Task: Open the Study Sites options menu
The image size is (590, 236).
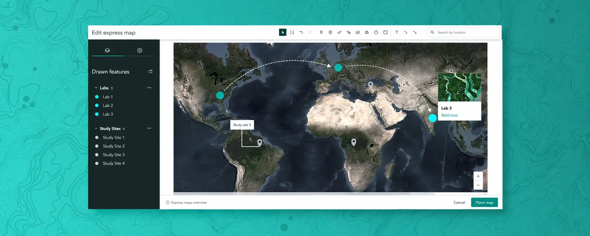Action: [x=149, y=128]
